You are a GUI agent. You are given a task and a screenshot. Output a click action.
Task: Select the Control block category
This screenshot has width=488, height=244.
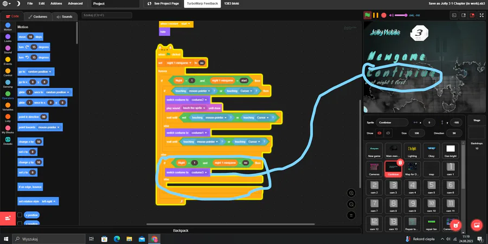8,72
